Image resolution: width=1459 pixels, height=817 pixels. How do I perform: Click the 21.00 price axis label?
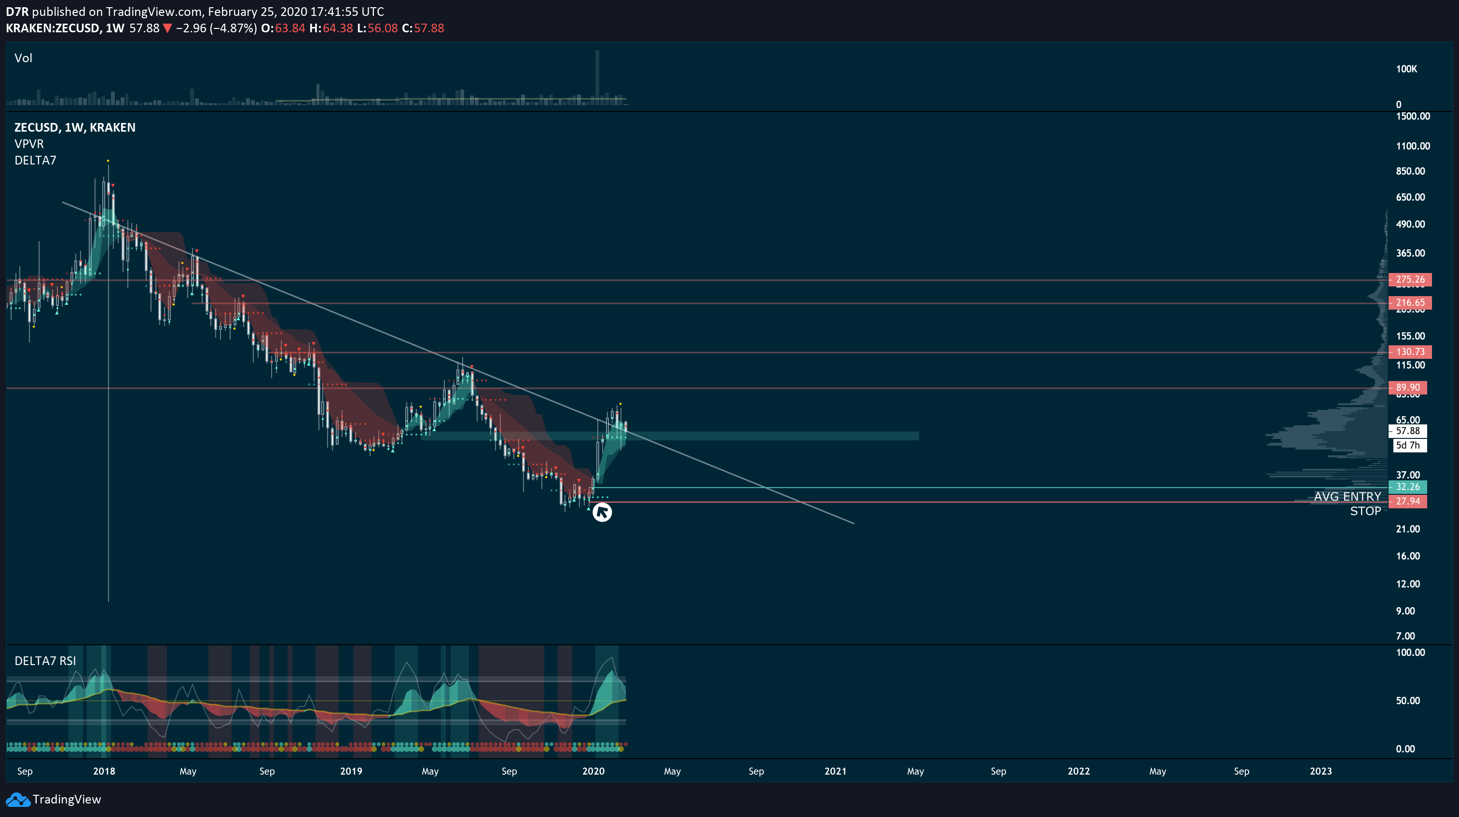1408,529
